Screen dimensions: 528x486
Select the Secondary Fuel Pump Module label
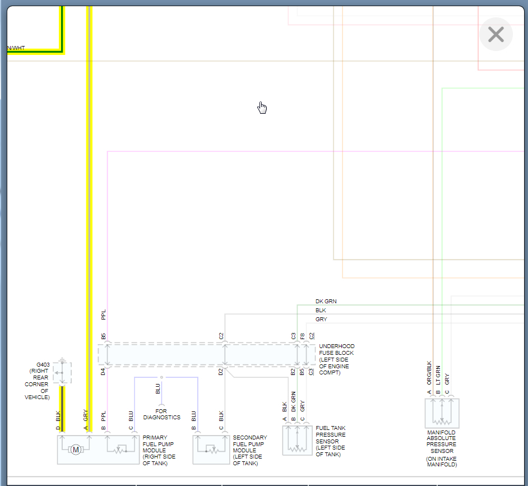coord(249,450)
